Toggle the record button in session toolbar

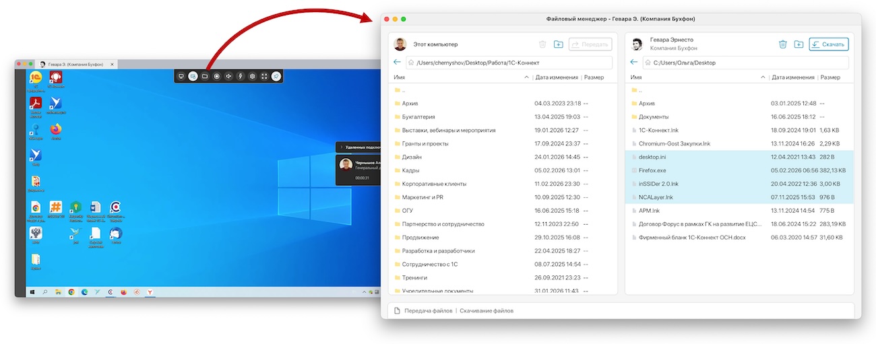point(216,76)
